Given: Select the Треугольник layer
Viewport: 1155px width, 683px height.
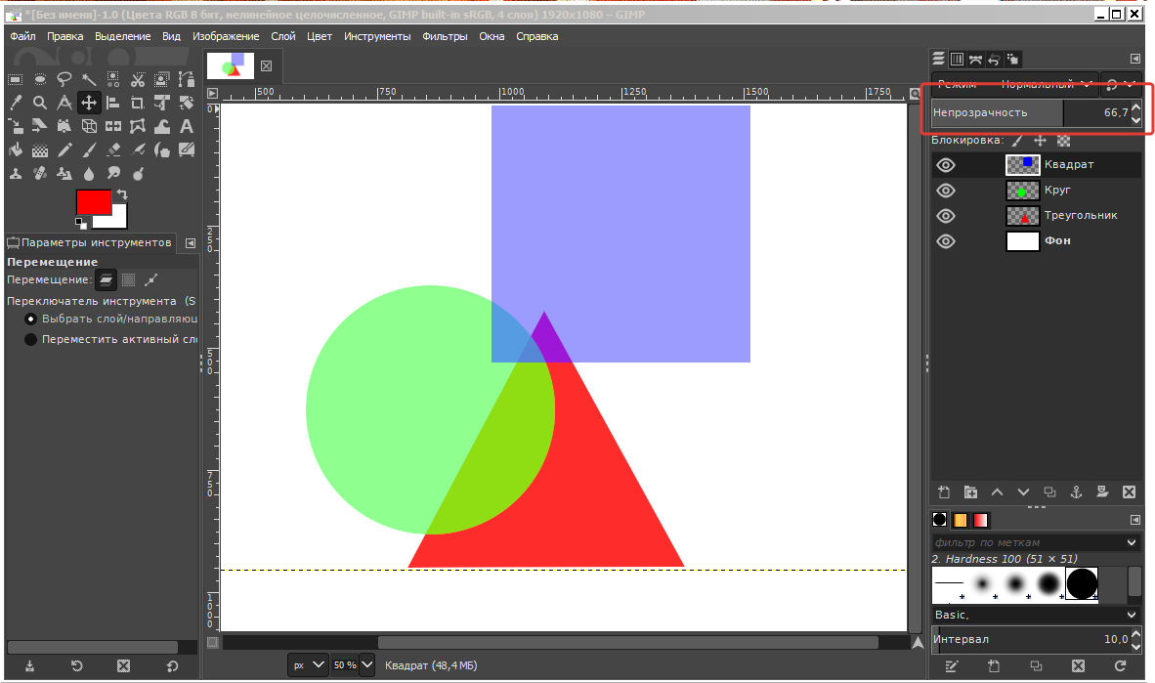Looking at the screenshot, I should tap(1080, 216).
